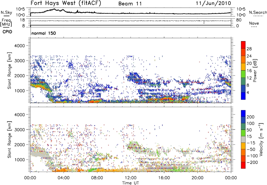Click the 100 label on velocity colorbar

251,123
